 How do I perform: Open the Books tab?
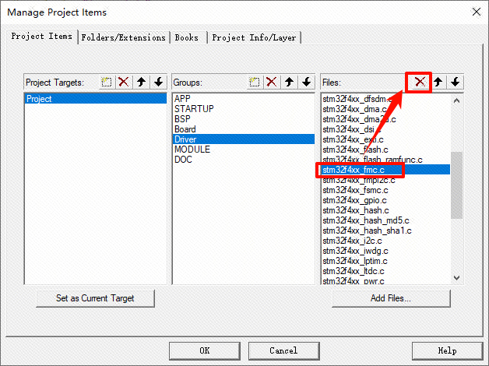pyautogui.click(x=187, y=37)
